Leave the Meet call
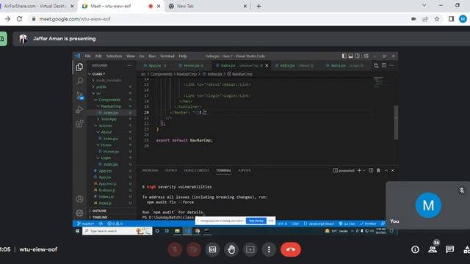The height and width of the screenshot is (264, 470). click(291, 249)
